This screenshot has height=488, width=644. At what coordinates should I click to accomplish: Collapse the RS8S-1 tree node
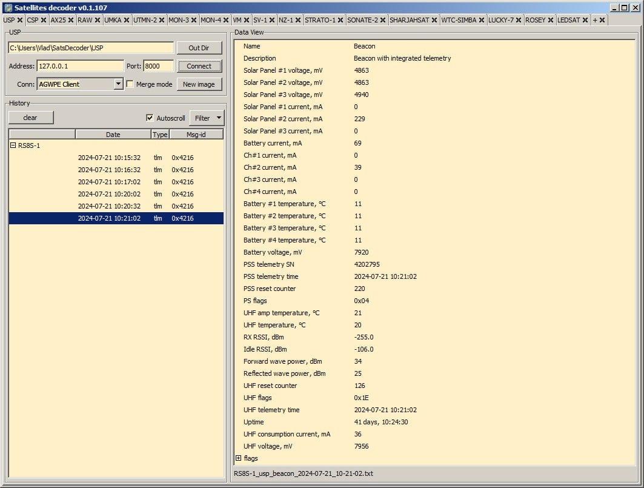[13, 145]
